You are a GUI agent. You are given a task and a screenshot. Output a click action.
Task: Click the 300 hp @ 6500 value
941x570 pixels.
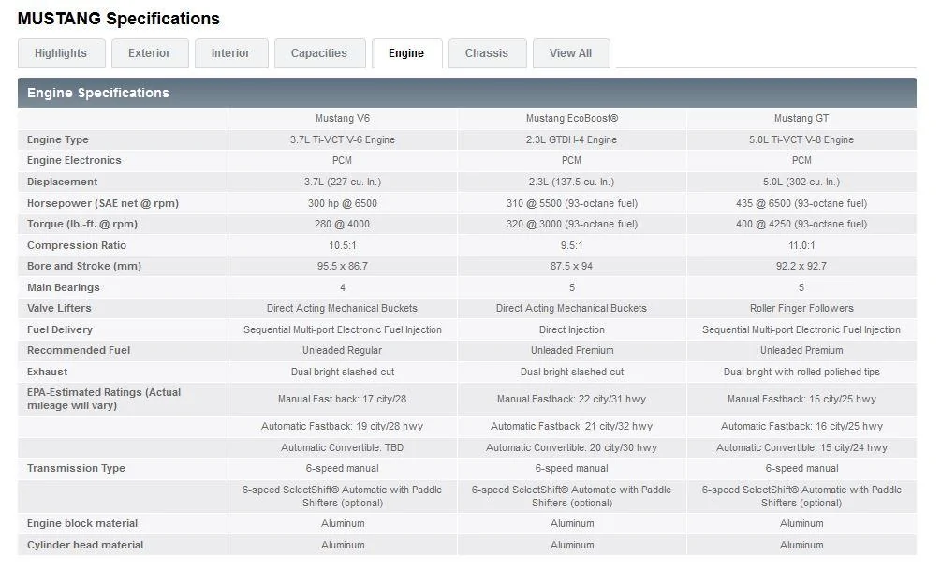coord(343,203)
